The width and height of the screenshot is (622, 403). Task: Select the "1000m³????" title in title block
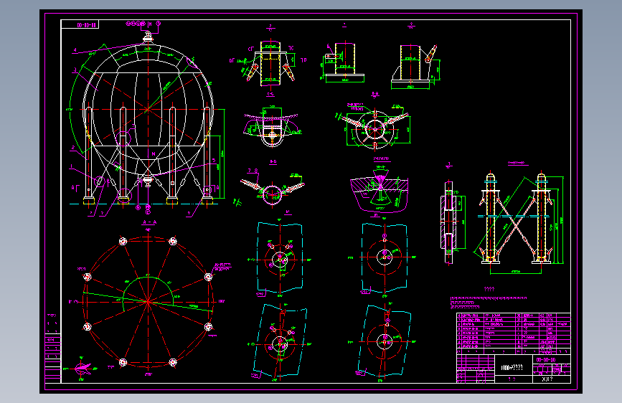pyautogui.click(x=512, y=368)
